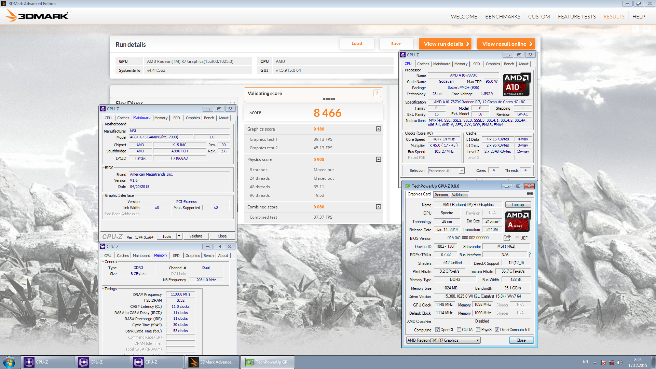The image size is (656, 369).
Task: Open the HELP page
Action: point(639,16)
